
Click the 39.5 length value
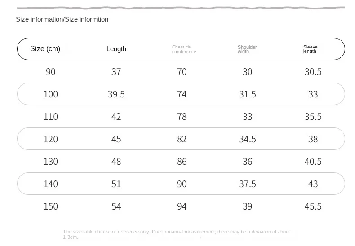116,94
